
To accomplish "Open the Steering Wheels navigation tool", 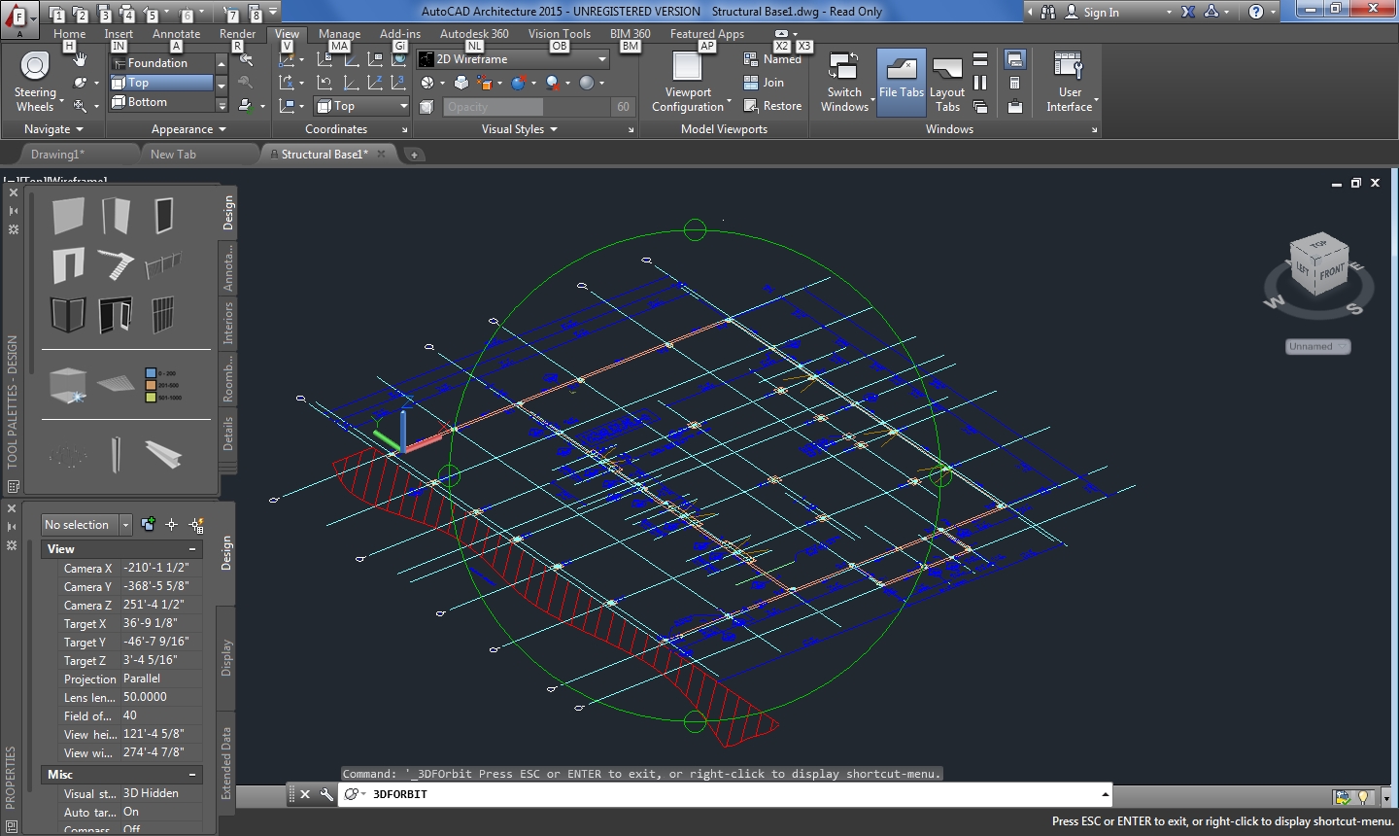I will coord(35,82).
